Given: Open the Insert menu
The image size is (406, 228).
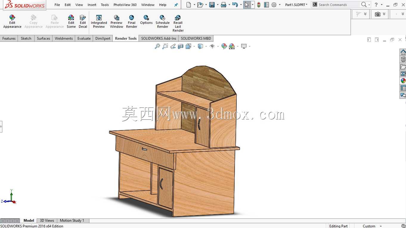Looking at the screenshot, I should [92, 5].
